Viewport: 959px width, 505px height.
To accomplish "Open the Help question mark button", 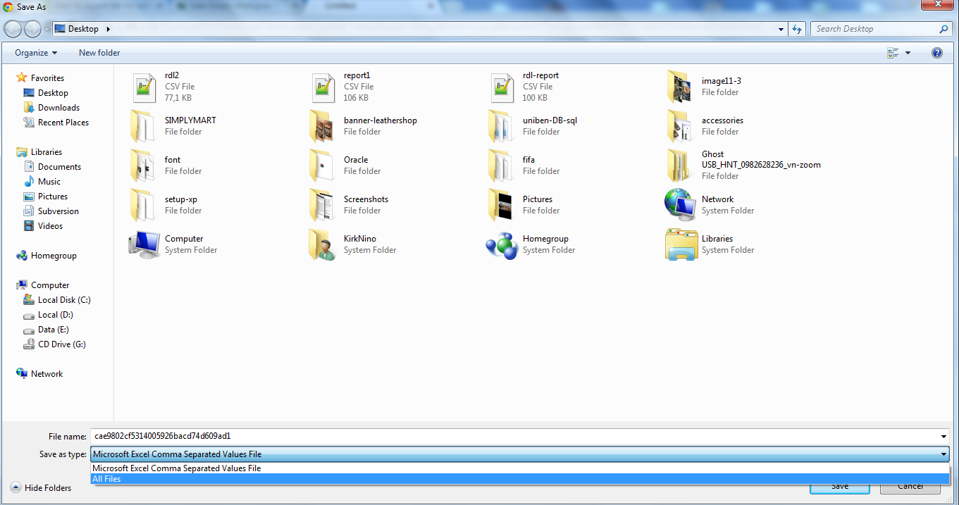I will click(937, 53).
